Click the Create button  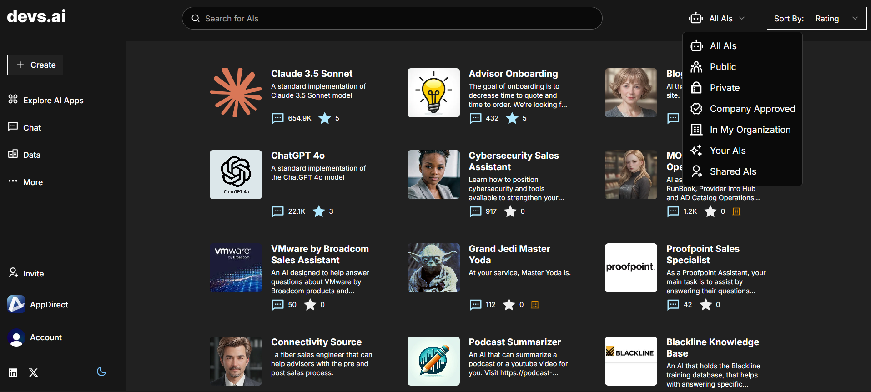tap(35, 65)
